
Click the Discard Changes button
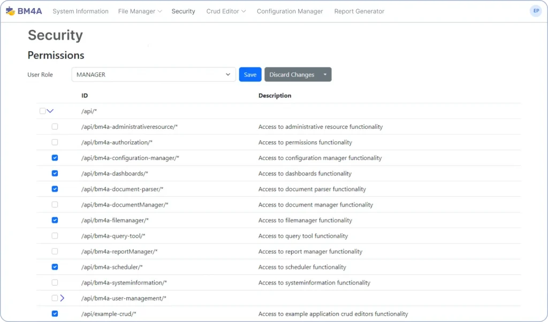292,74
